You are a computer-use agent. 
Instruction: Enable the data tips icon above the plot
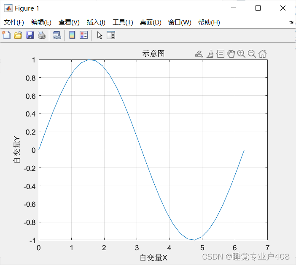pos(221,54)
